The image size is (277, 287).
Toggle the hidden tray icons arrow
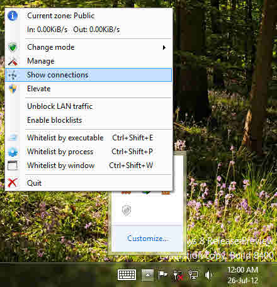click(x=147, y=275)
